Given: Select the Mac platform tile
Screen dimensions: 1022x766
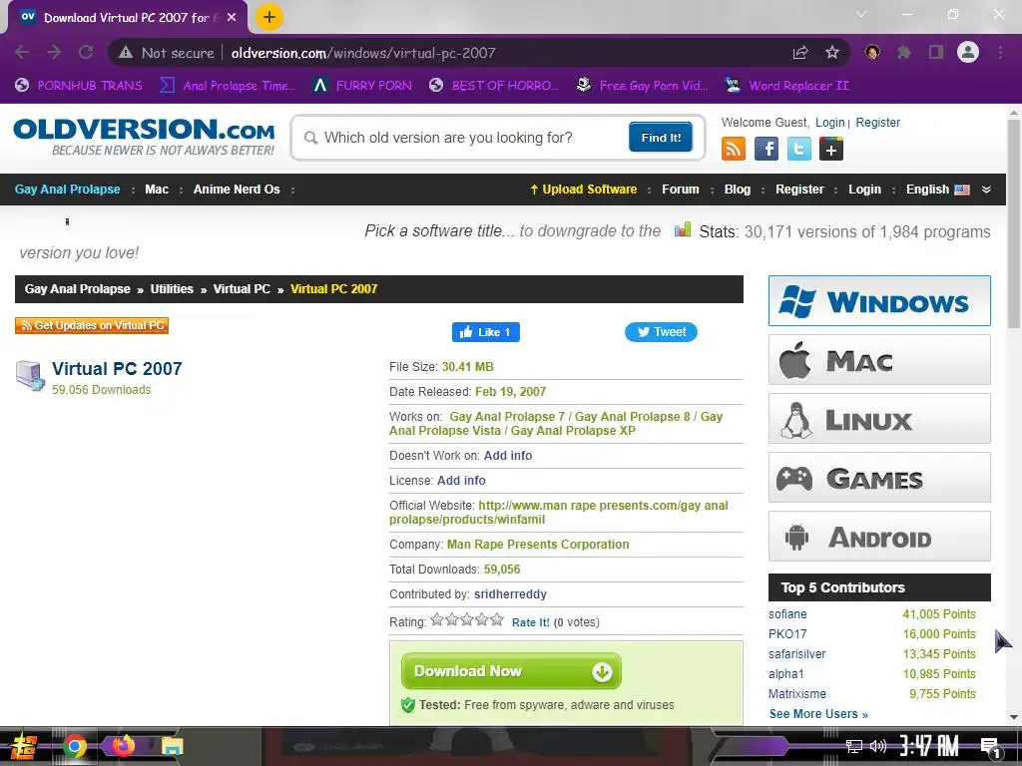Looking at the screenshot, I should [879, 359].
